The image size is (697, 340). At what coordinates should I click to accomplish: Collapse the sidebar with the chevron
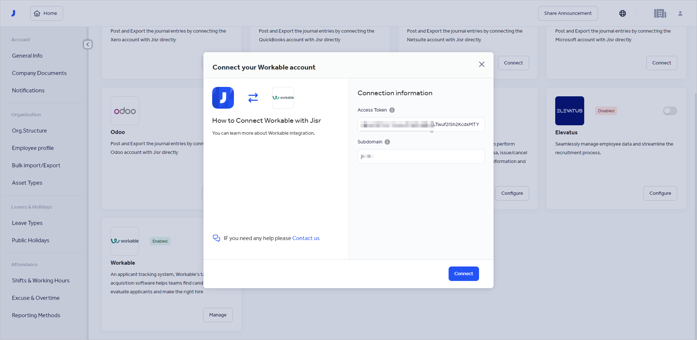coord(88,45)
